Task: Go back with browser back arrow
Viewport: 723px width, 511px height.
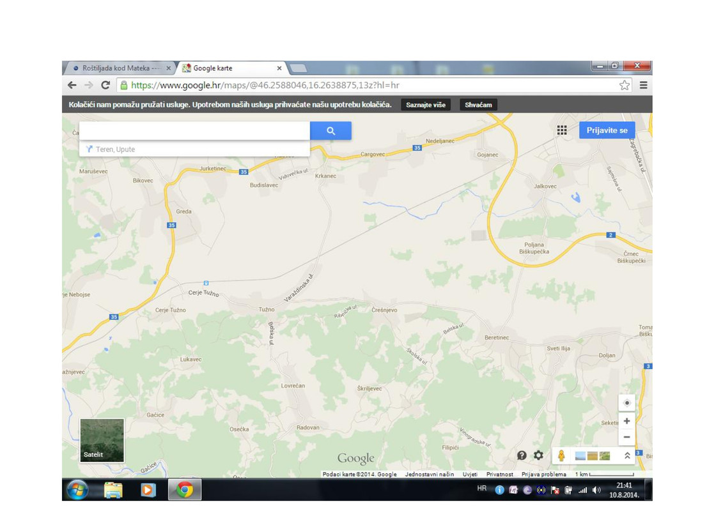Action: [72, 85]
